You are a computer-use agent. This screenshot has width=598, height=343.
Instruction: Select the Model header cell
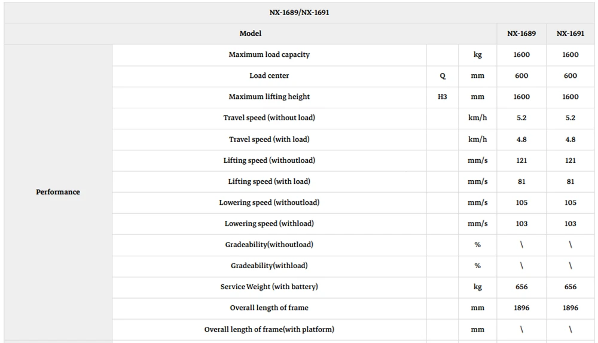click(250, 34)
